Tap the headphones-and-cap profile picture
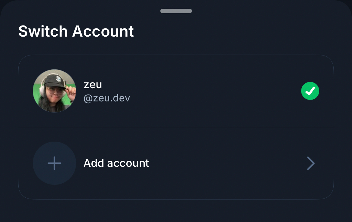352x222 pixels. click(54, 91)
